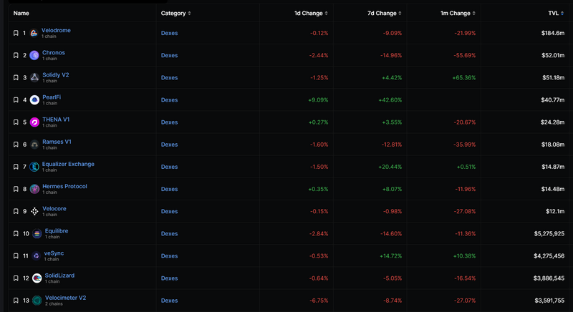Bookmark the Hermes Protocol row
This screenshot has height=312, width=573.
(x=16, y=189)
